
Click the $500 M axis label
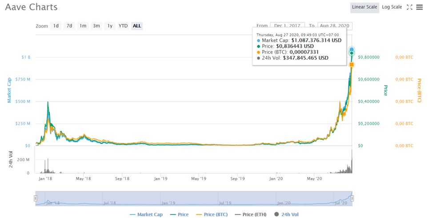pos(23,101)
